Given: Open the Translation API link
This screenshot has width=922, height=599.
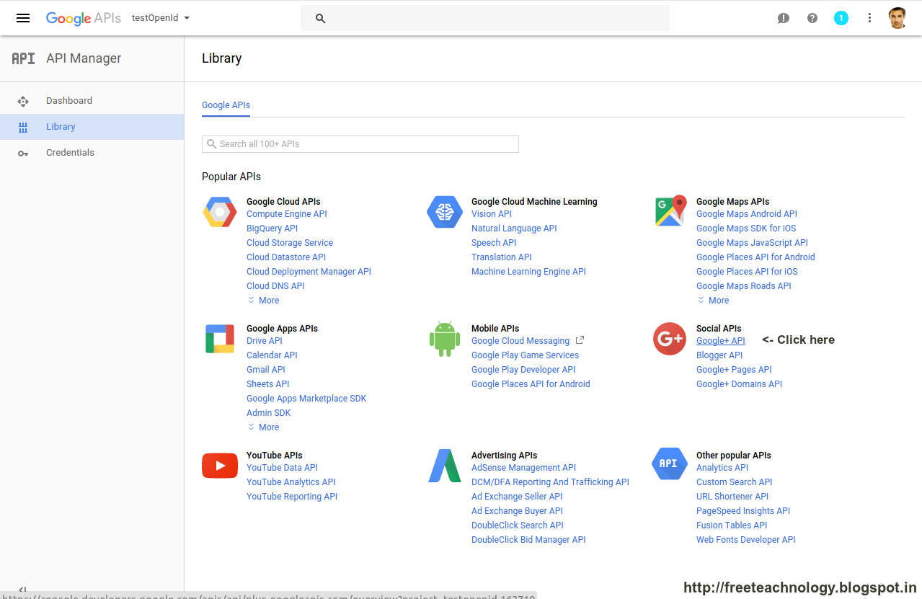Looking at the screenshot, I should pos(502,257).
